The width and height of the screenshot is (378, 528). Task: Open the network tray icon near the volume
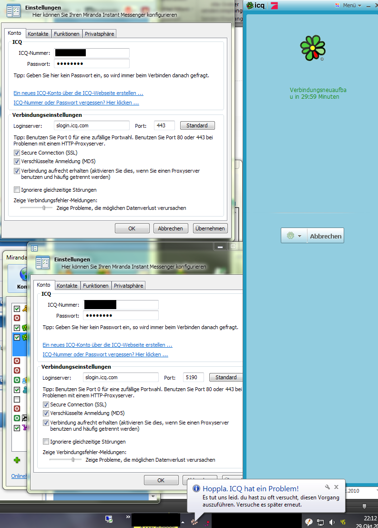[320, 522]
